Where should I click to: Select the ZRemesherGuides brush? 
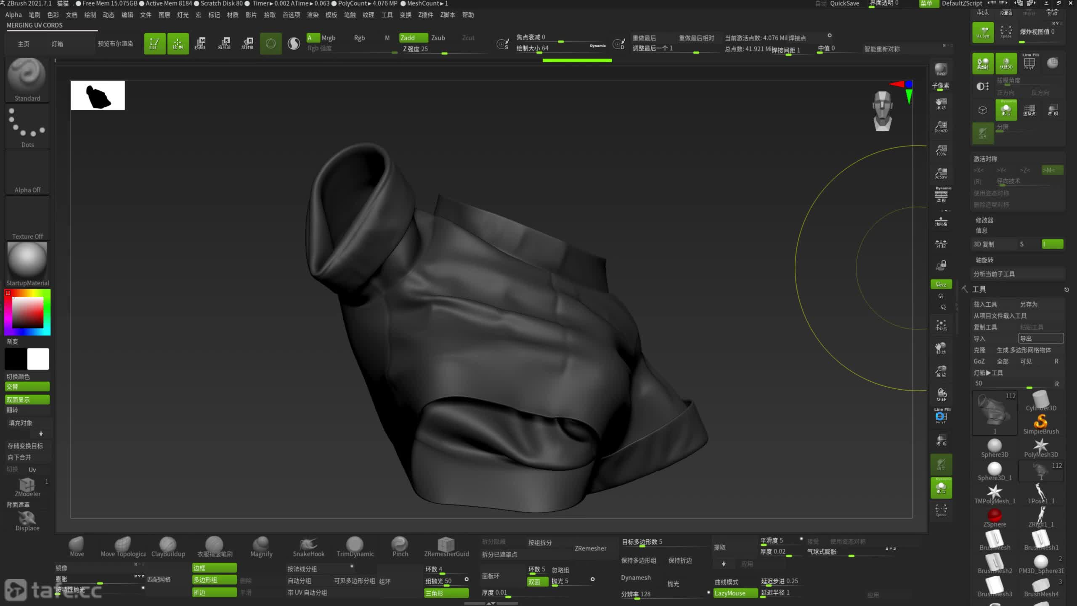(x=446, y=547)
